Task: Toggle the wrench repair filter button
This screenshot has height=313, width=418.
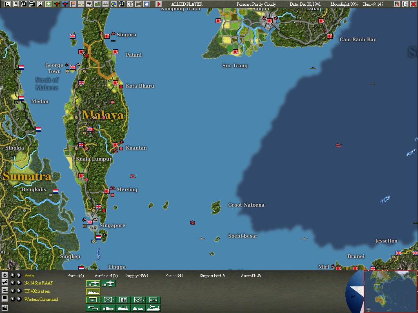Action: [93, 308]
